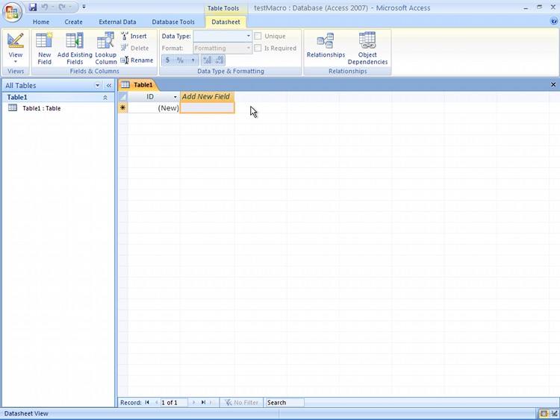This screenshot has width=560, height=420.
Task: Switch to the Create ribbon tab
Action: pyautogui.click(x=74, y=22)
